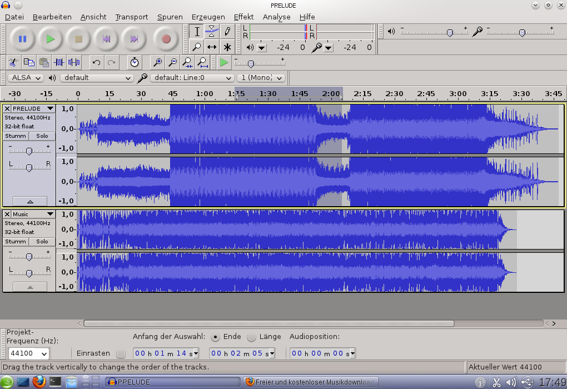Open the Datei menu
Image resolution: width=567 pixels, height=389 pixels.
14,17
